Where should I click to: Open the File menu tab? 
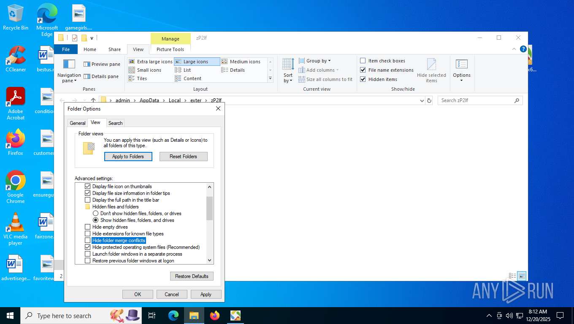click(x=66, y=49)
